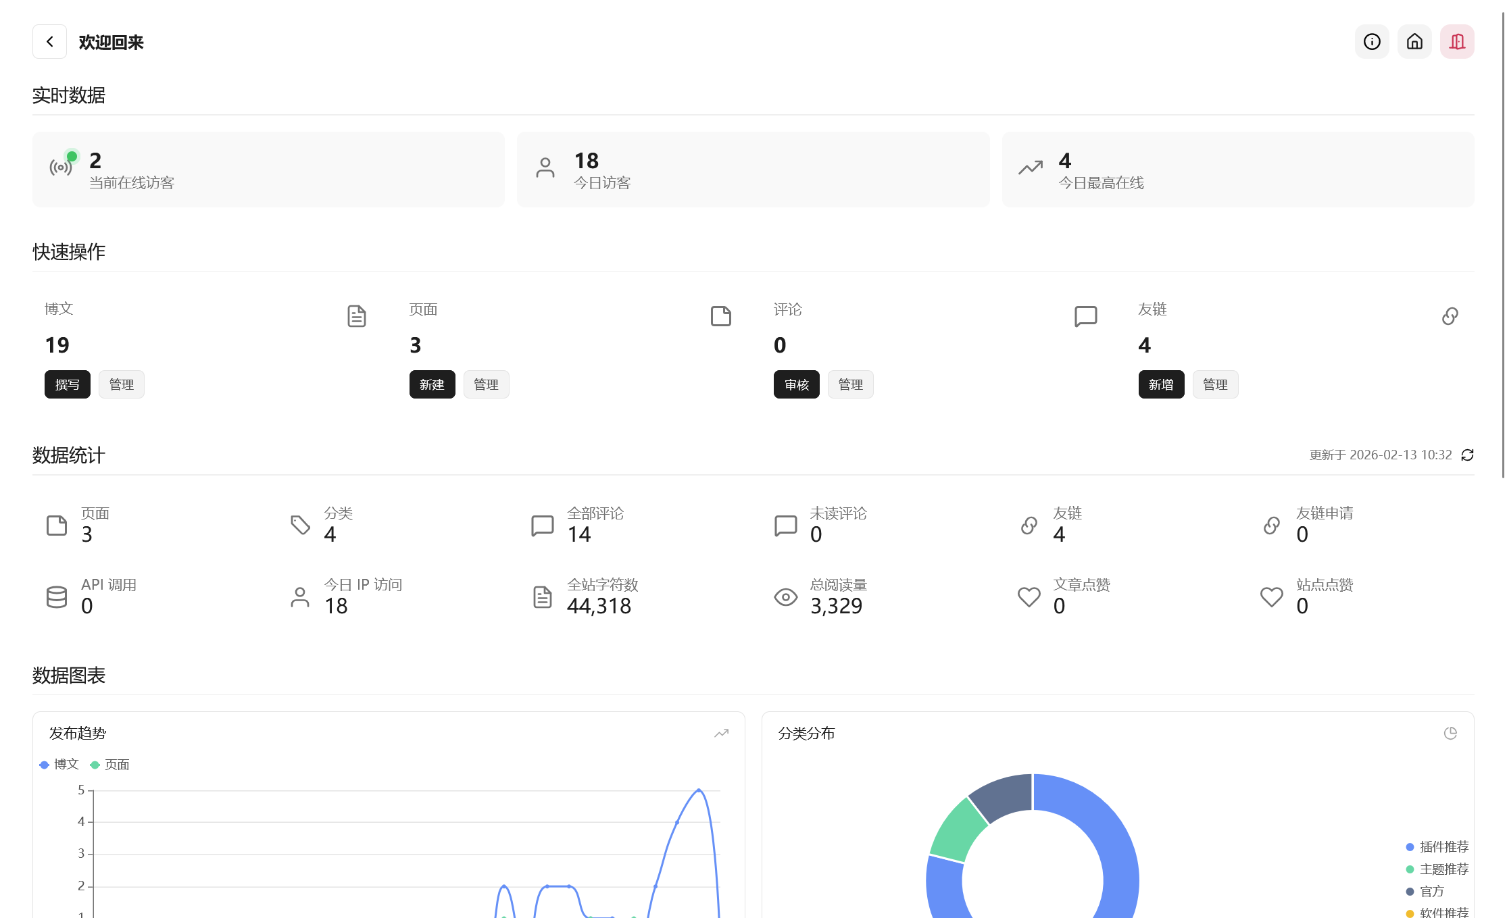
Task: Toggle 主题推荐 legend entry
Action: click(1437, 869)
